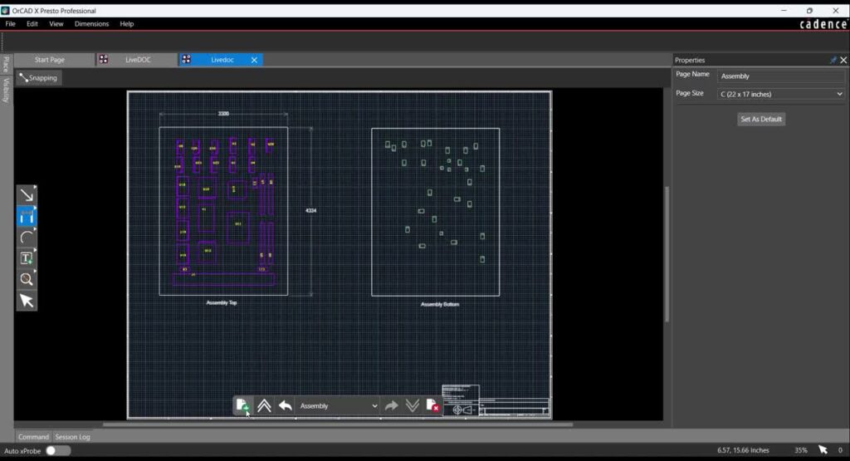Screen dimensions: 850x461
Task: Open the page selector dropdown showing Assembly
Action: click(338, 405)
